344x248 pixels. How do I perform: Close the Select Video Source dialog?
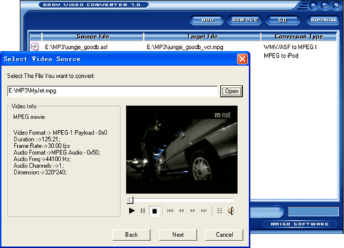[x=242, y=59]
